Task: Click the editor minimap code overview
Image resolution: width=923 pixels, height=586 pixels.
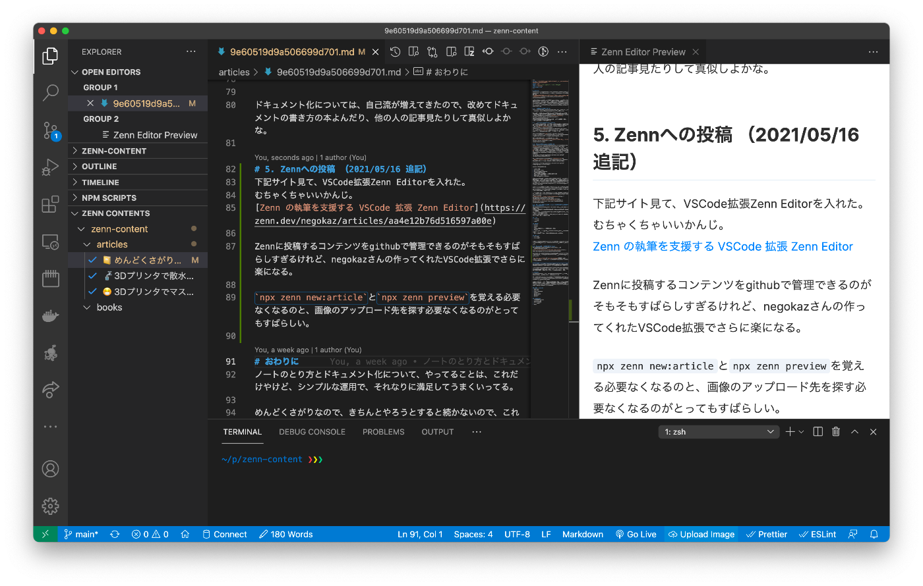Action: [550, 249]
